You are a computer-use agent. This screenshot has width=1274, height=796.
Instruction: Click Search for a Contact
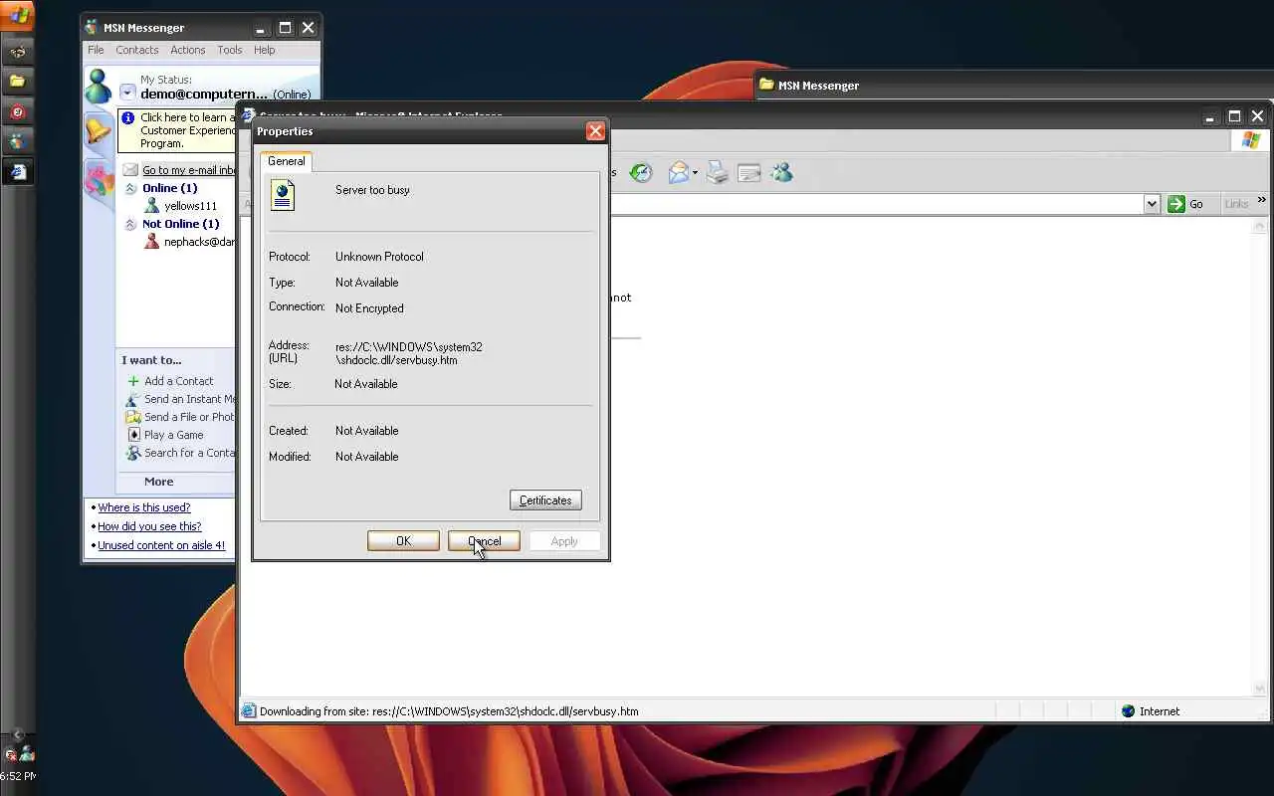tap(189, 453)
